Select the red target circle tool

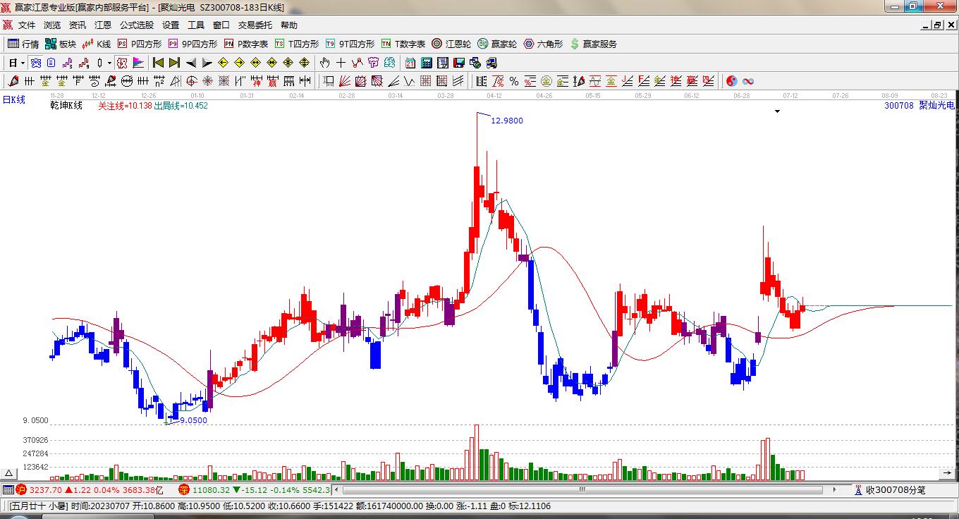pyautogui.click(x=191, y=81)
